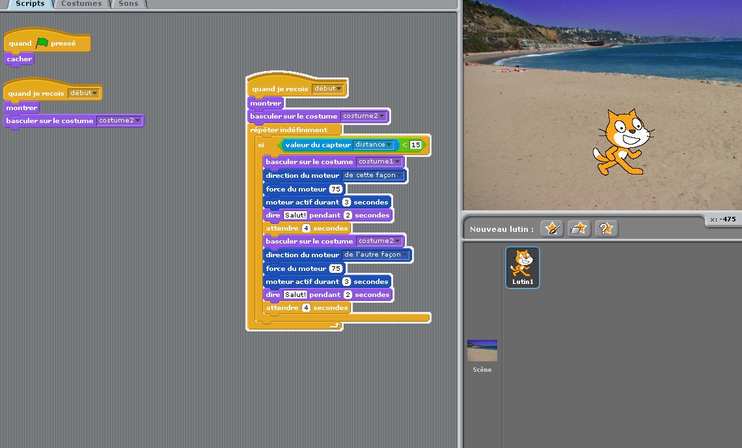Click the 4 field in the last 'attendre' block
Viewport: 742px width, 448px height.
306,308
